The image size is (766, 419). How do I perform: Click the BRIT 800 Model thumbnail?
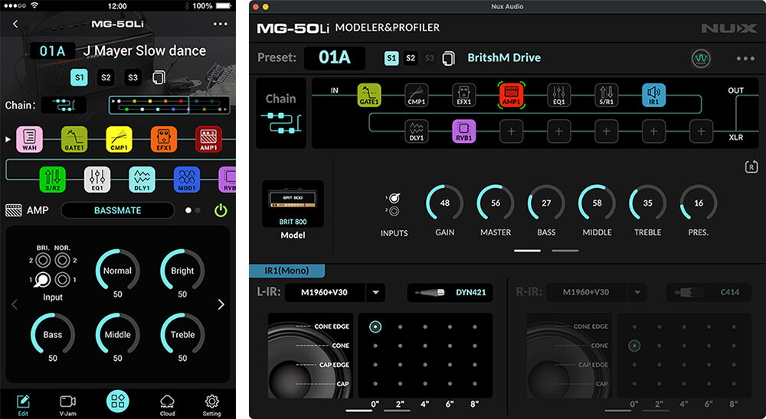tap(293, 205)
